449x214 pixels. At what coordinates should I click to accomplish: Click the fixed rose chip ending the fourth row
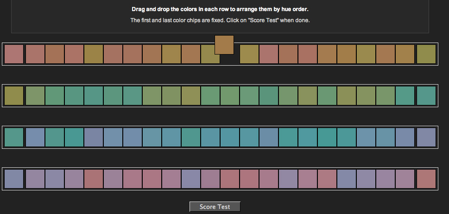point(426,179)
